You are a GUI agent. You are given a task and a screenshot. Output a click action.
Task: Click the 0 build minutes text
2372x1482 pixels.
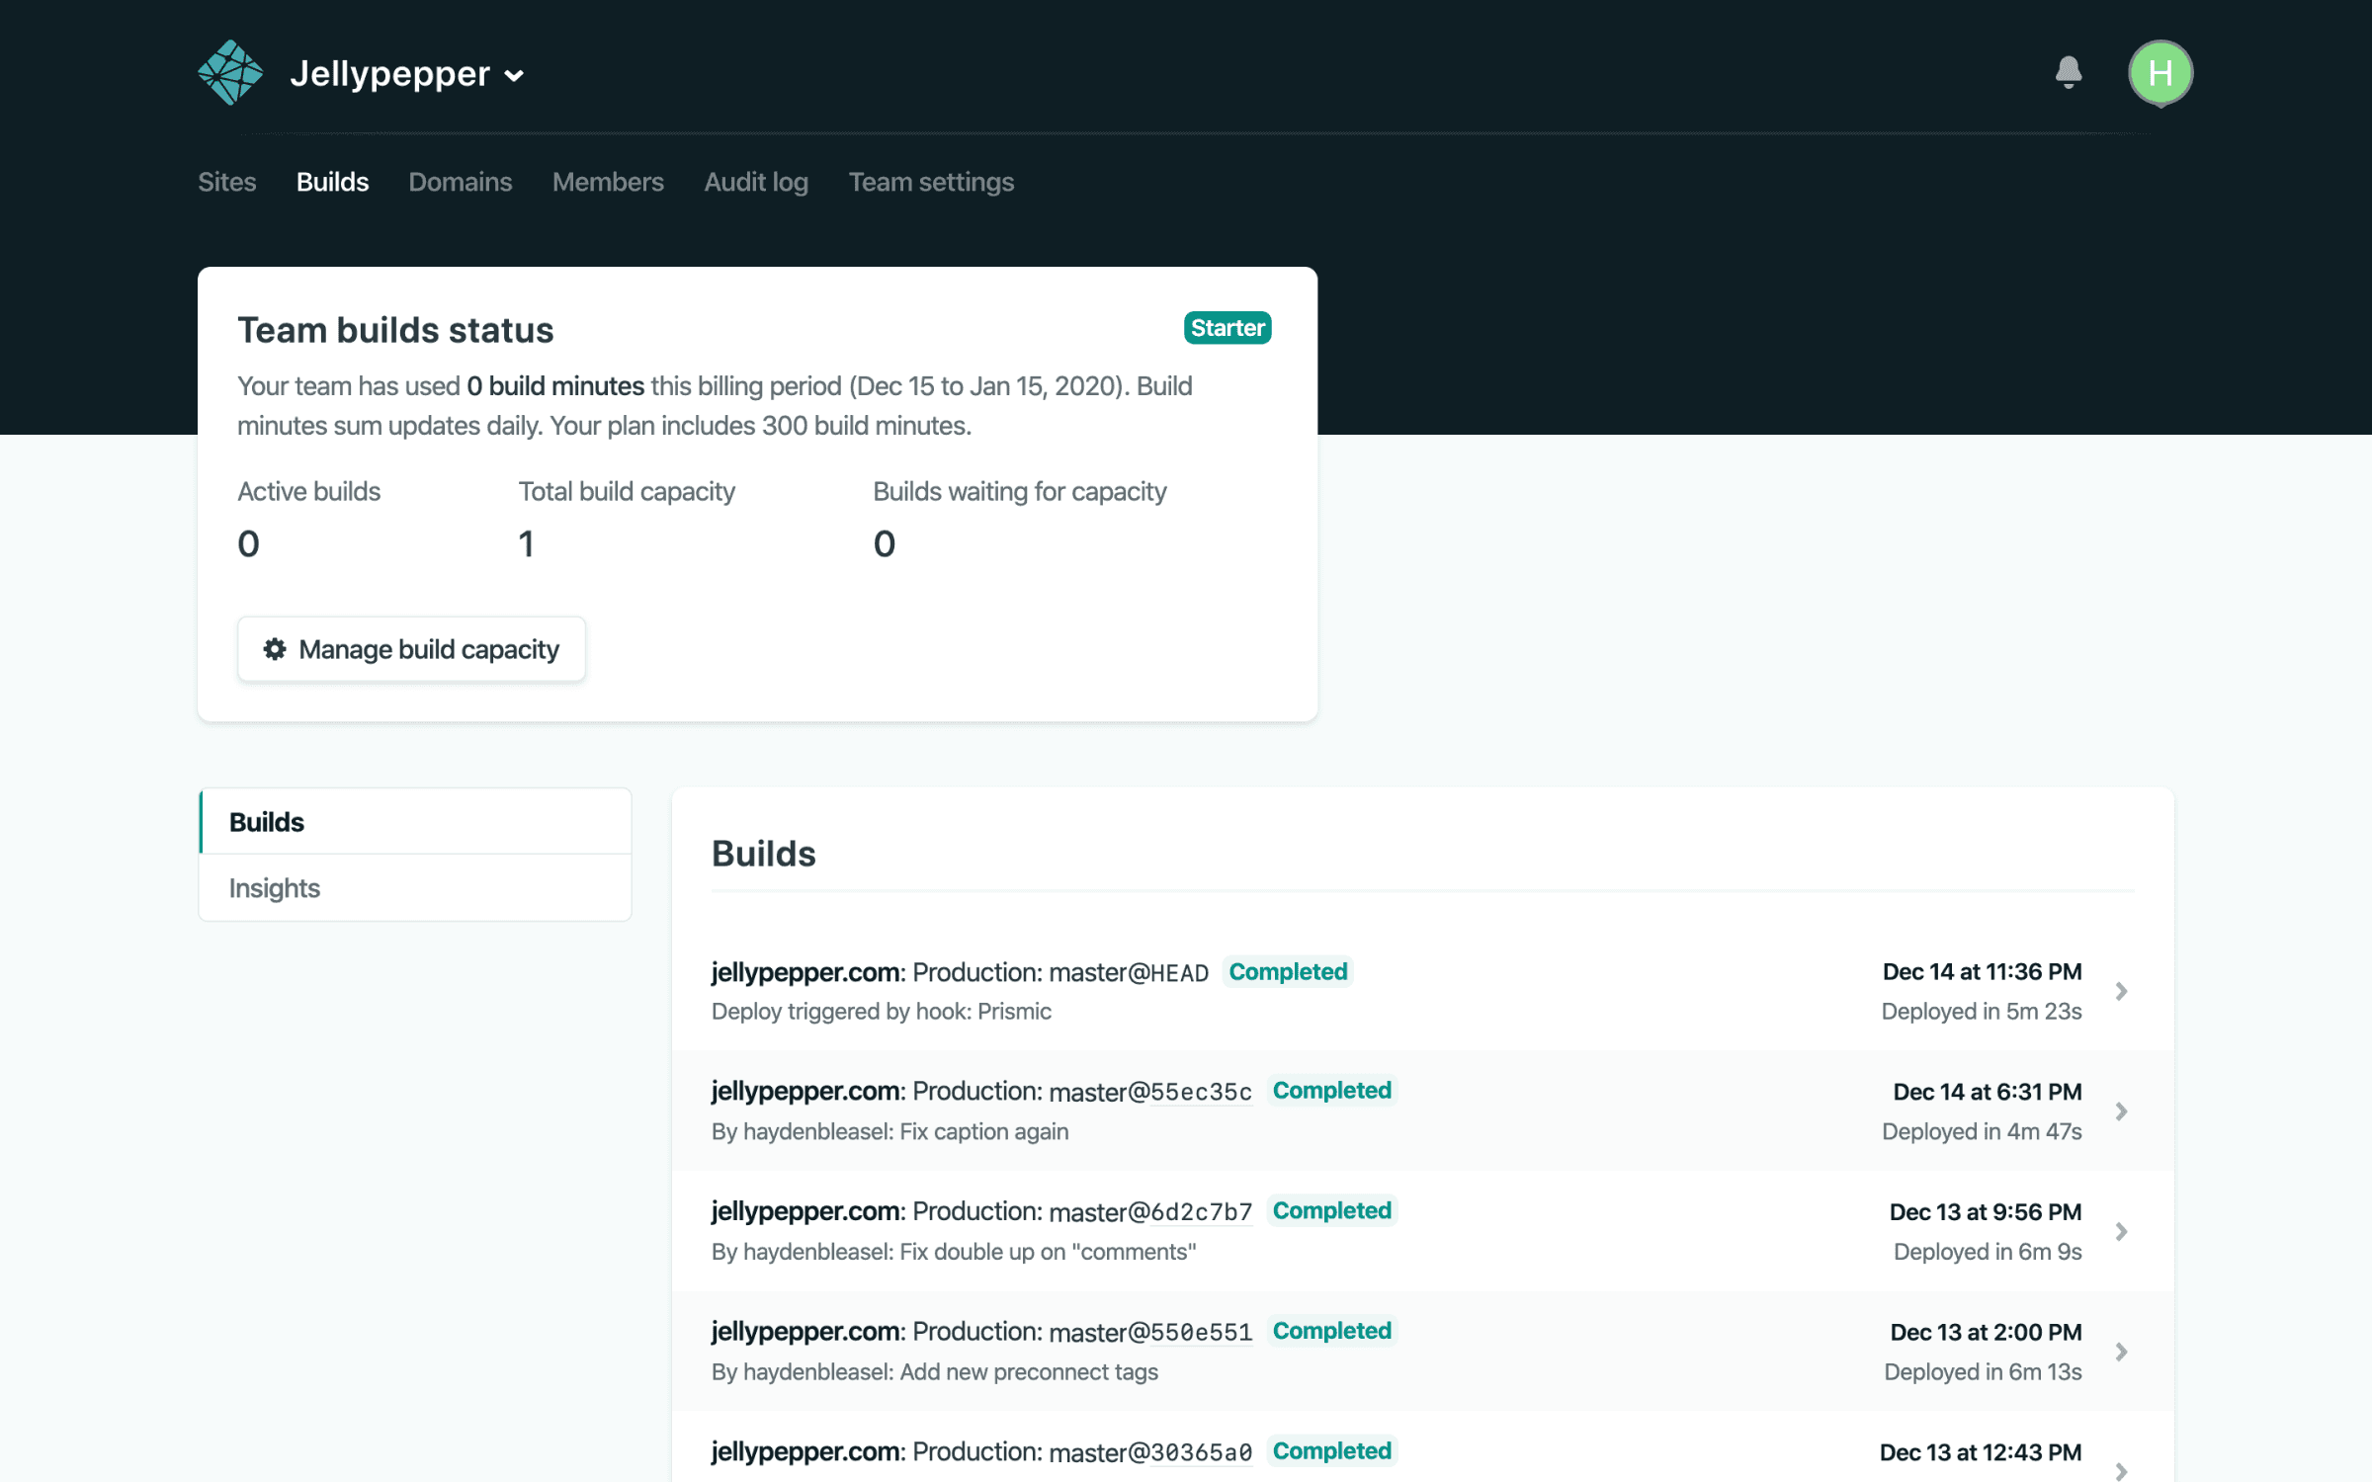pos(555,386)
